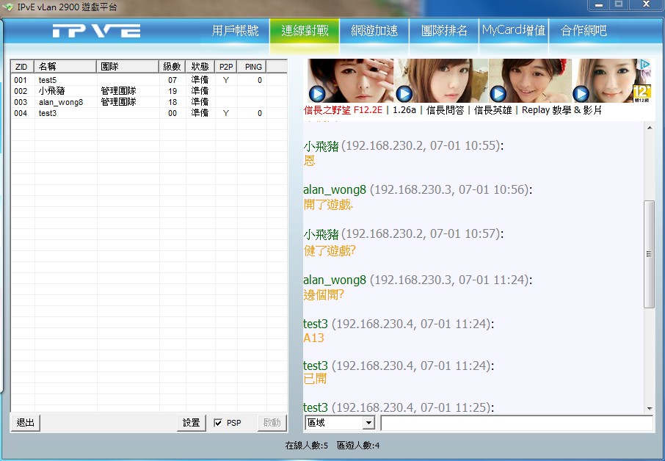
Task: Click chat scrollbar up arrow
Action: coord(650,128)
